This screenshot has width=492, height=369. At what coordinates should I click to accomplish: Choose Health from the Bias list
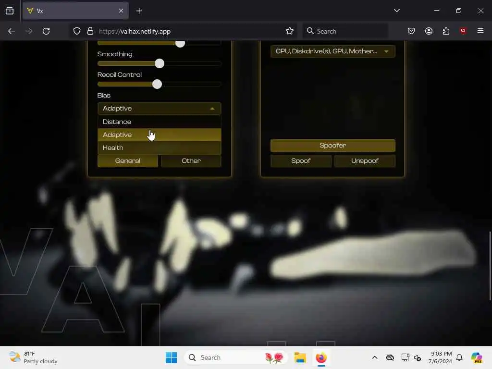pos(160,148)
